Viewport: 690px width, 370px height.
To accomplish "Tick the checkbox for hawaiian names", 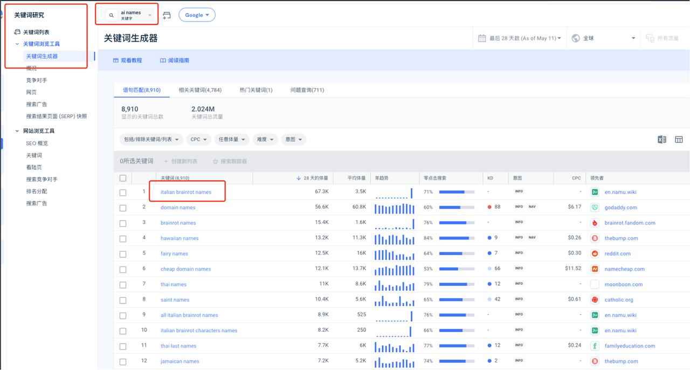I will coord(123,238).
